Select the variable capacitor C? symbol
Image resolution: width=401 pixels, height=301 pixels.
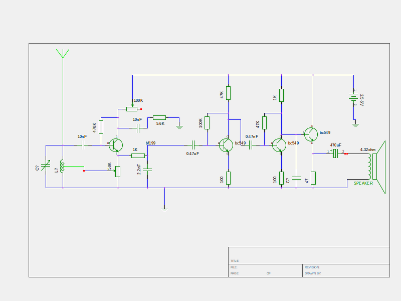46,166
